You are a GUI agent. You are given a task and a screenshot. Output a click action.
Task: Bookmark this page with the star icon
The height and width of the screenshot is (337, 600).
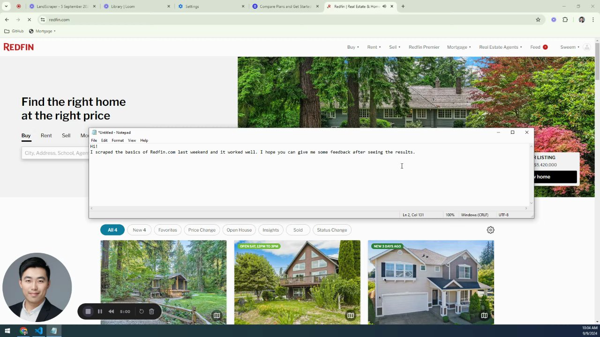tap(538, 20)
